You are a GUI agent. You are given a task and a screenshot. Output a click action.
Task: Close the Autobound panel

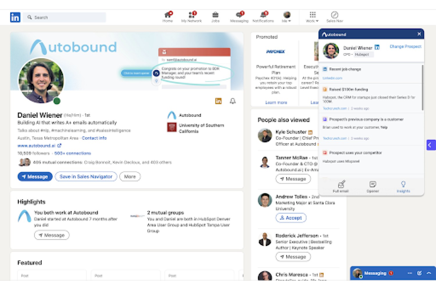click(x=419, y=34)
